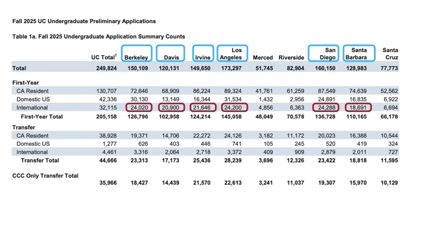Select the Santa Barbara column header
Viewport: 423px width, 238px height.
click(358, 54)
